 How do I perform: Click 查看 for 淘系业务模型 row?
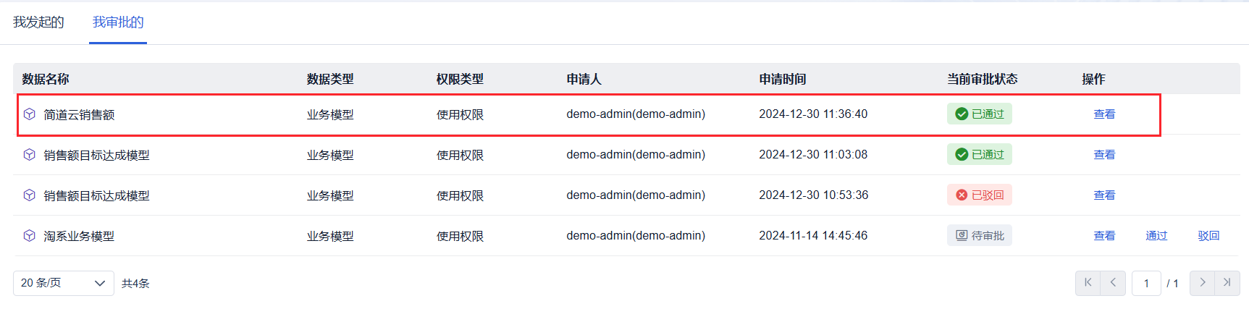(x=1104, y=236)
